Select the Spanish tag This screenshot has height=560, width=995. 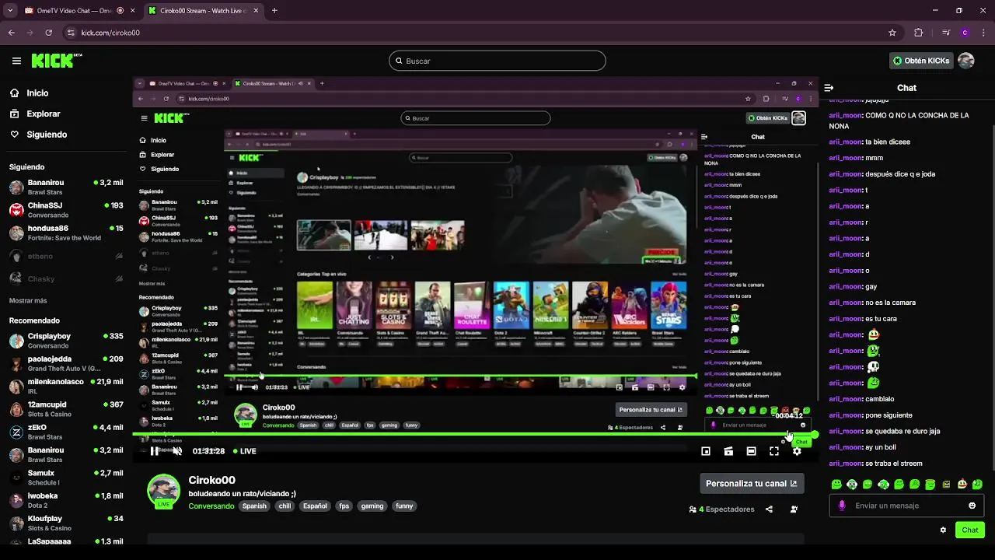tap(254, 506)
